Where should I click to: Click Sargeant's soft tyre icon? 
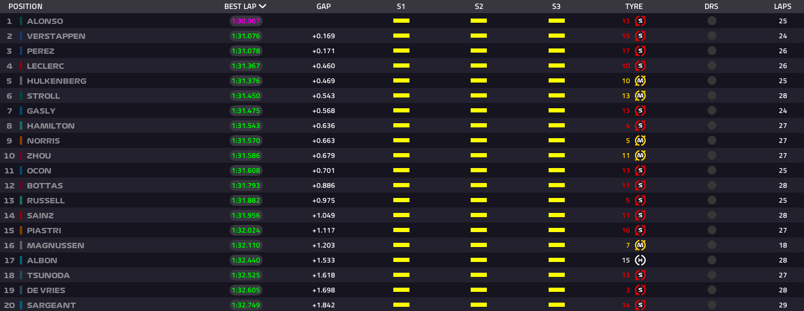(x=640, y=305)
